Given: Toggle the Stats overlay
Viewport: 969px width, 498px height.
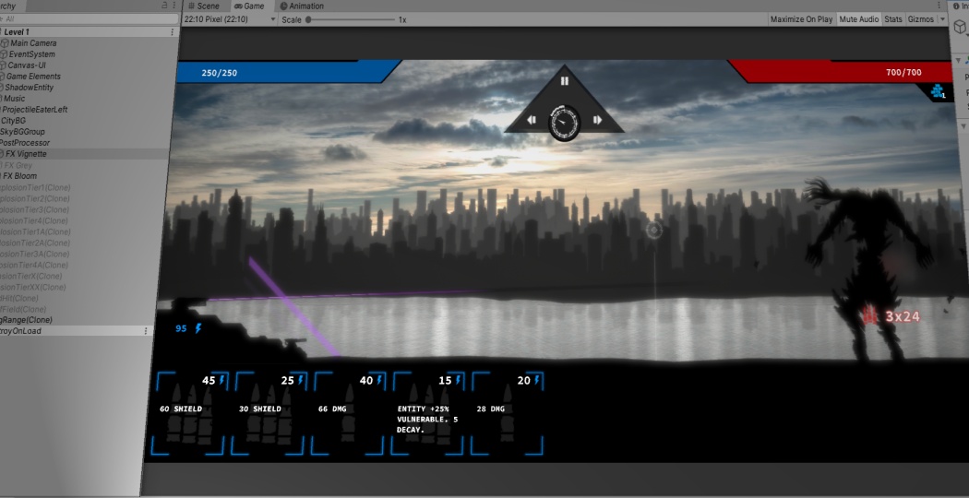Looking at the screenshot, I should pyautogui.click(x=892, y=19).
